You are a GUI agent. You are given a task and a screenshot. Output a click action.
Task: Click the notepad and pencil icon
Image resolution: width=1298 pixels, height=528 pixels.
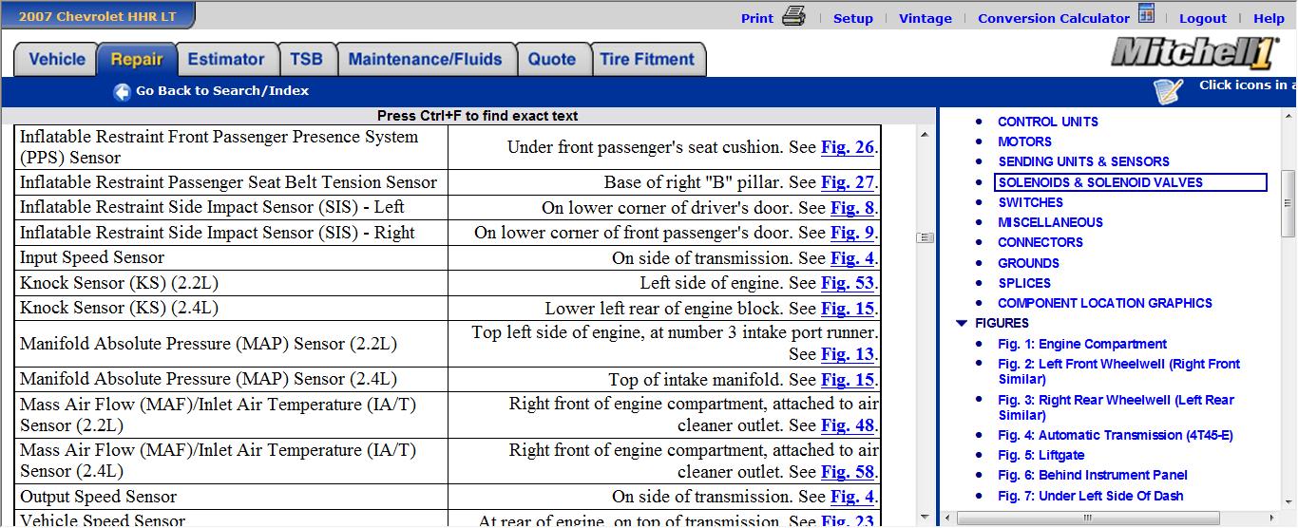tap(1169, 91)
